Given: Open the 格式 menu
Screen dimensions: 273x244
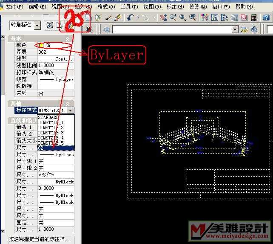Looking at the screenshot, I should click(106, 7).
